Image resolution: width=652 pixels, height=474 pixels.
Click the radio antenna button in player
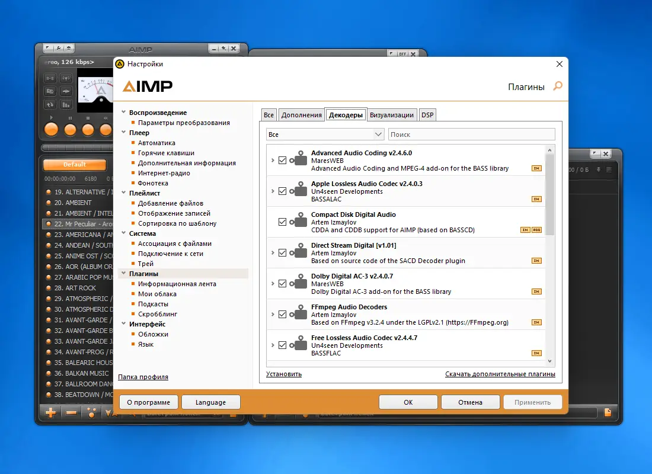[x=66, y=78]
